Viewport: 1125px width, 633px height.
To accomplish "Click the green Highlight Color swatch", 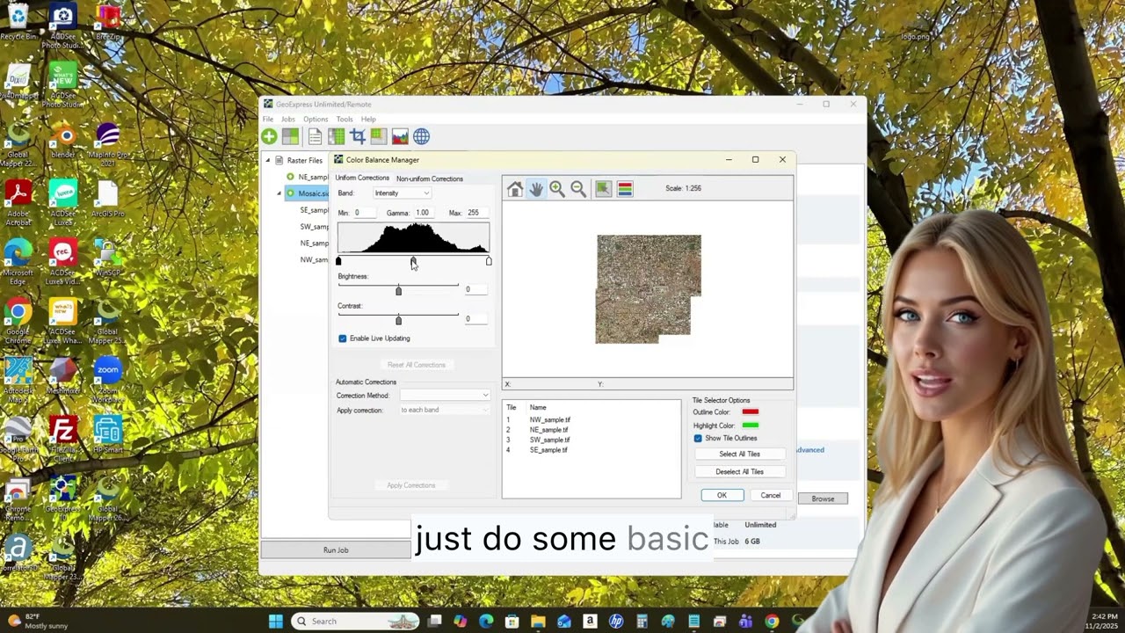I will 750,426.
